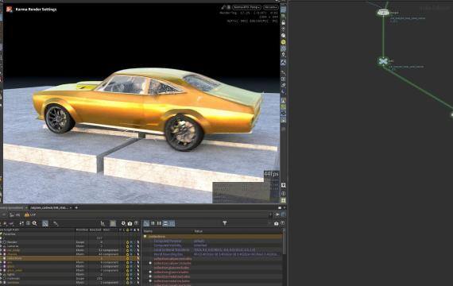Select the highlighted collections row in tree
The image size is (453, 286).
(x=69, y=258)
